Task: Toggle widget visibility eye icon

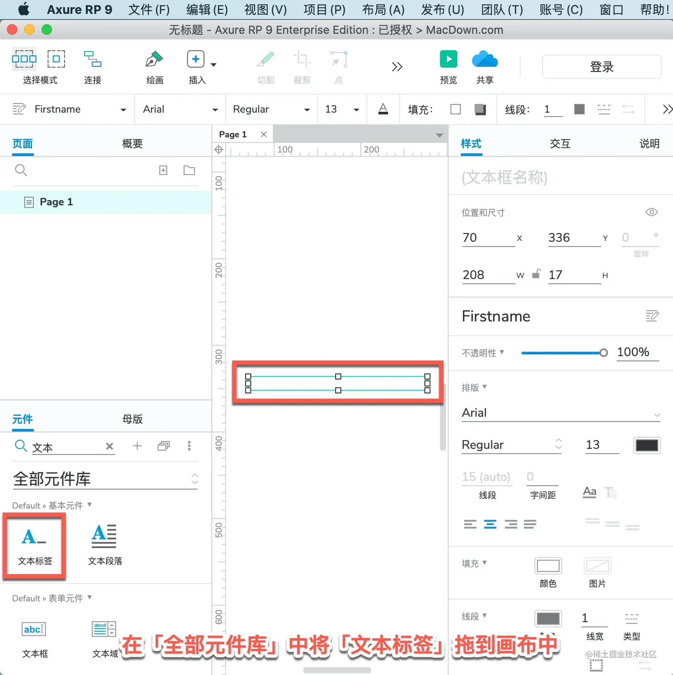Action: point(652,212)
